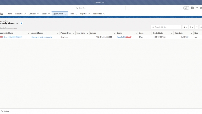Click the Search this list field

(x=166, y=27)
